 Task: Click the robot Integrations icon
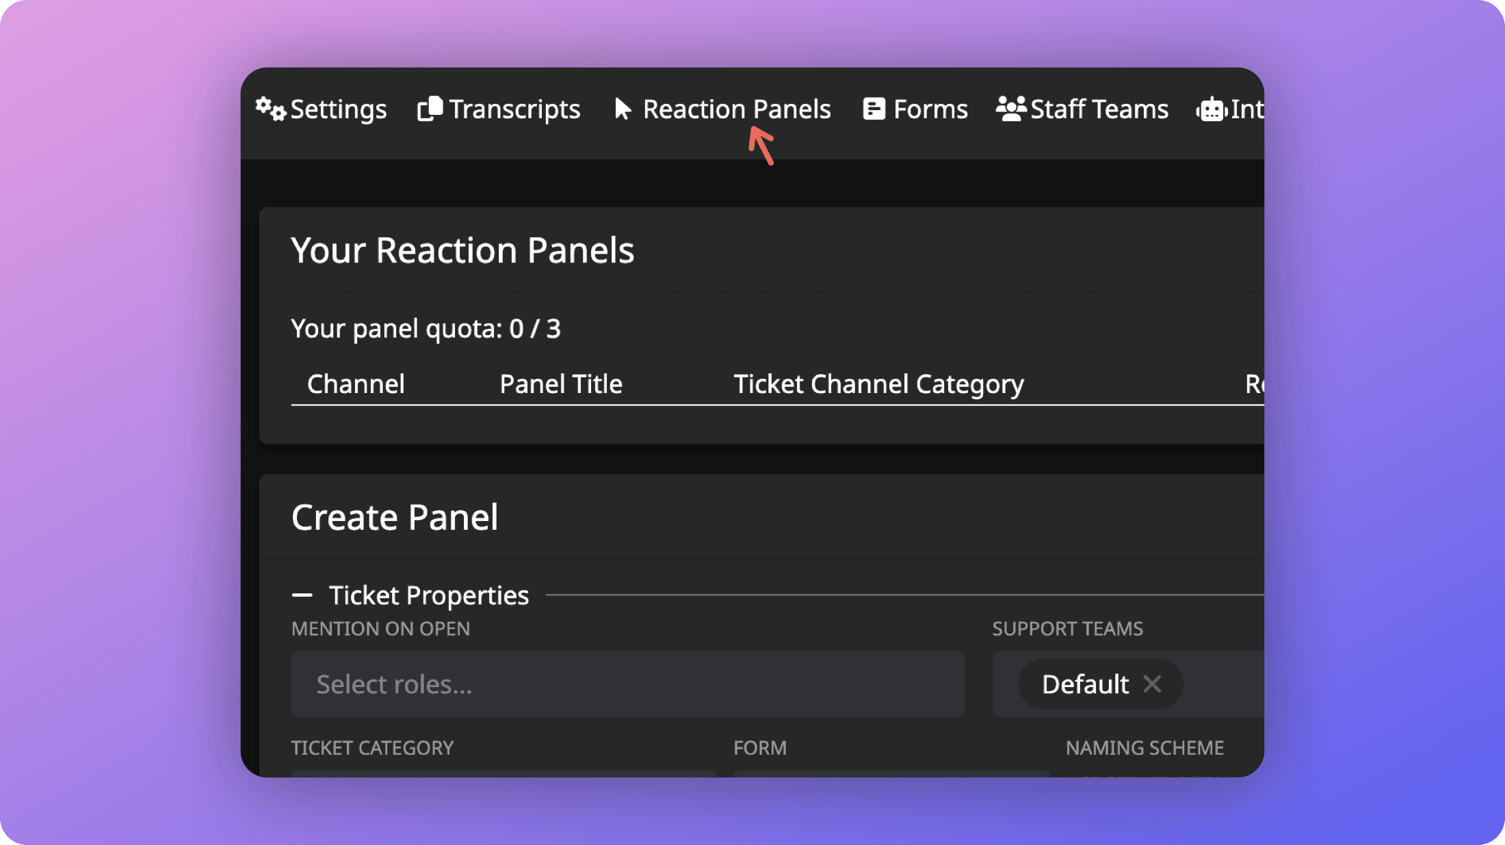(x=1212, y=109)
